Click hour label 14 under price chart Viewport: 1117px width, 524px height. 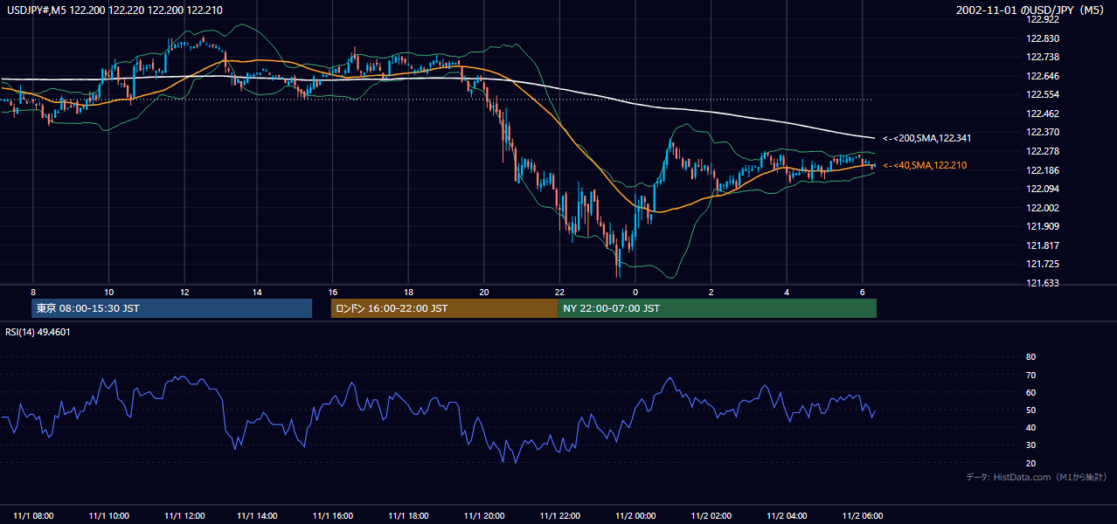tap(257, 292)
